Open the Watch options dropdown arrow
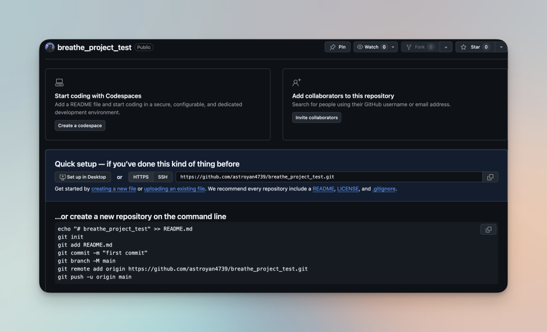547x332 pixels. 393,47
